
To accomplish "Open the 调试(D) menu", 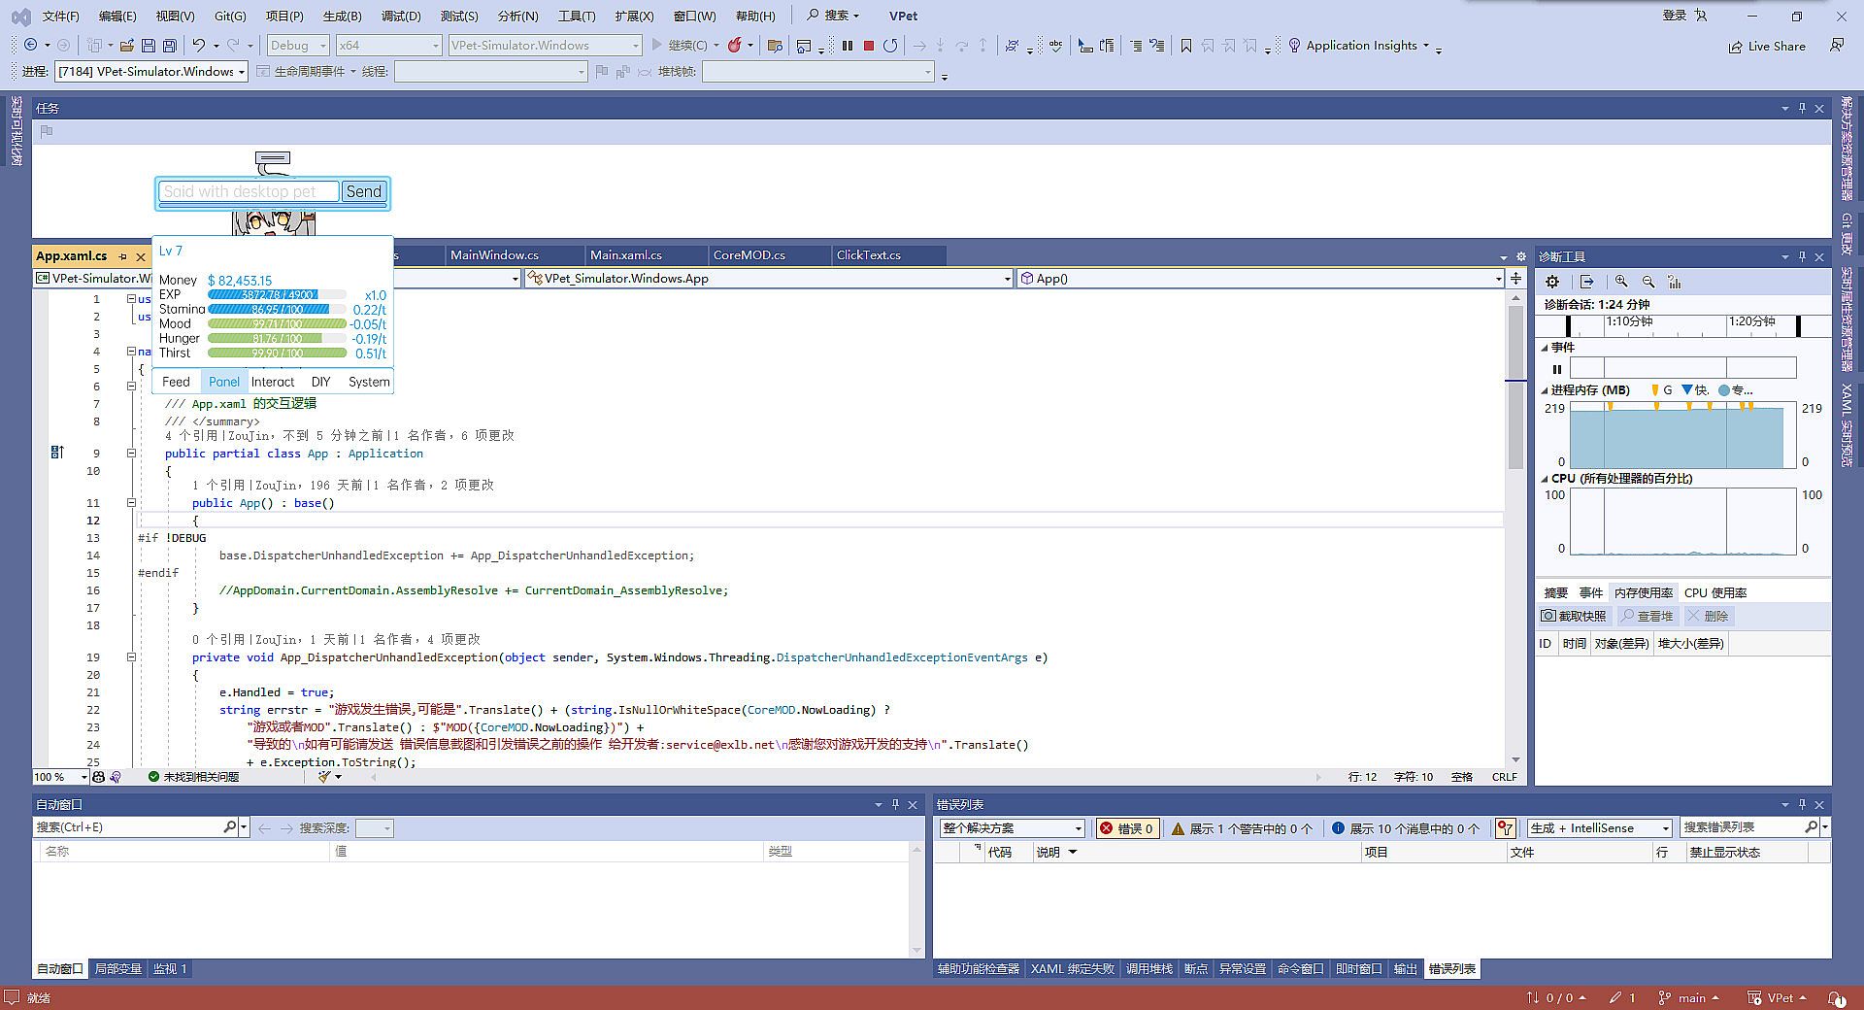I will click(401, 16).
